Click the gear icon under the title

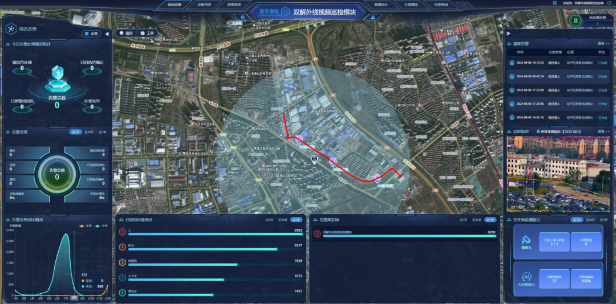(x=243, y=17)
